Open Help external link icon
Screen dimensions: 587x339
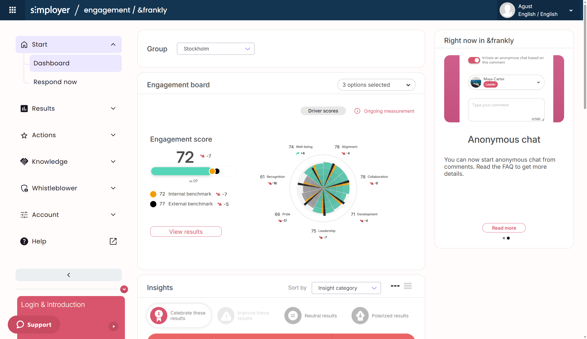click(x=113, y=241)
